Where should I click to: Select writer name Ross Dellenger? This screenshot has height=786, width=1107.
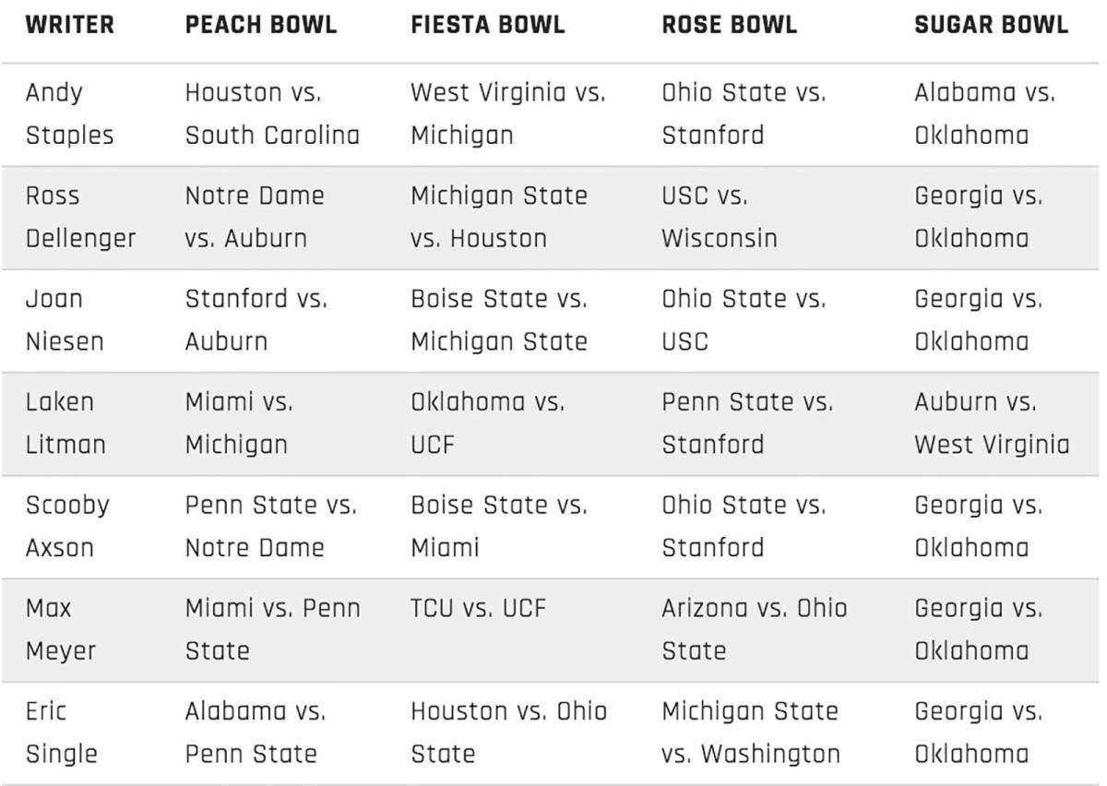[80, 217]
